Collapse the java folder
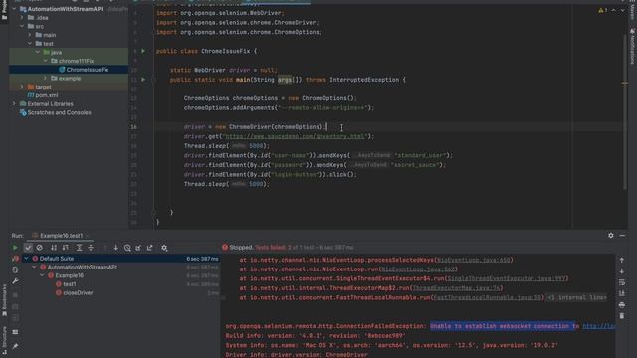This screenshot has width=637, height=358. 38,52
